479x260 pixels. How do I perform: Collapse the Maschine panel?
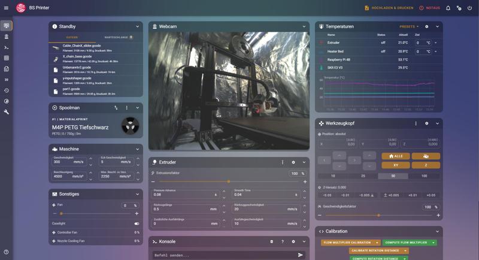(138, 149)
